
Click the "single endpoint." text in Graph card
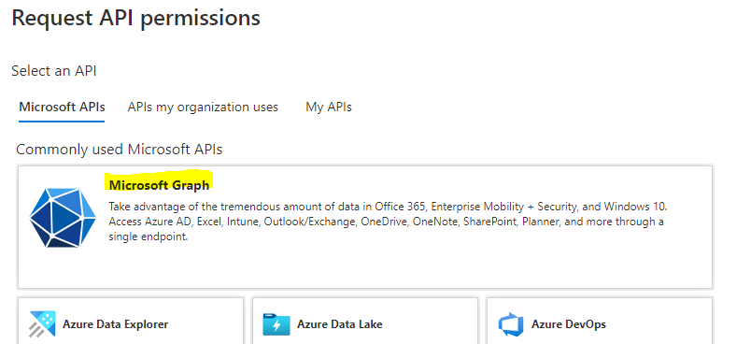pos(148,236)
